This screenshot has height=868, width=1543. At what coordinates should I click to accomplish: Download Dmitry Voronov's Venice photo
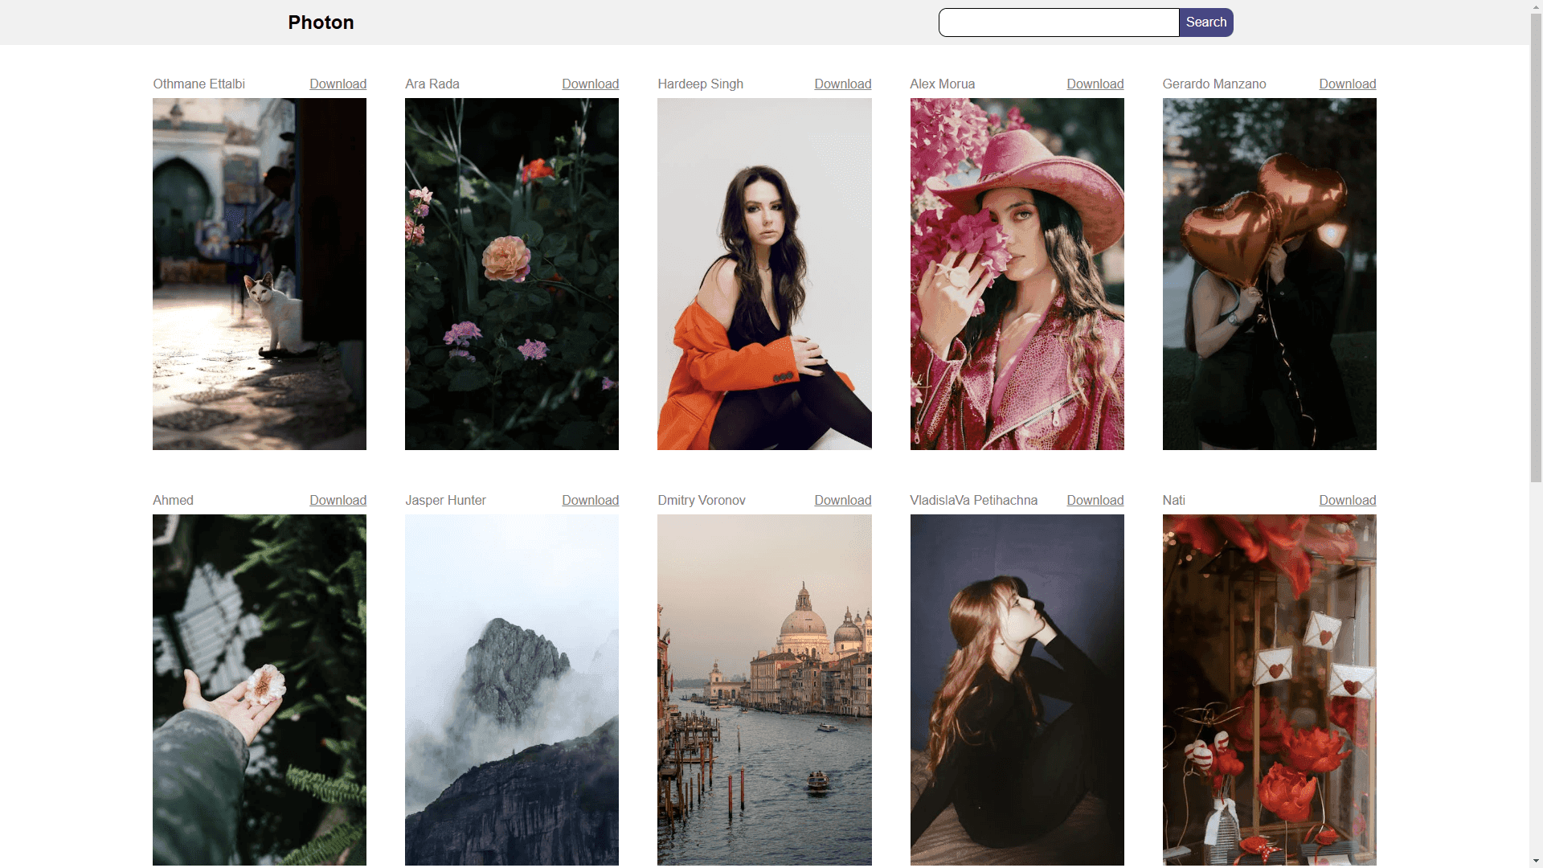[842, 500]
